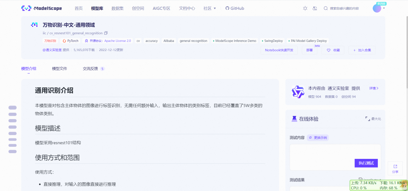Click the SwingDeploy tag
Screen dimensions: 408x191
coord(273,41)
